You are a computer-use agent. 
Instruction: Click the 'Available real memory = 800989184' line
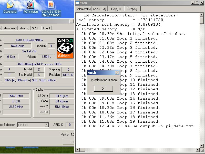tap(118, 24)
